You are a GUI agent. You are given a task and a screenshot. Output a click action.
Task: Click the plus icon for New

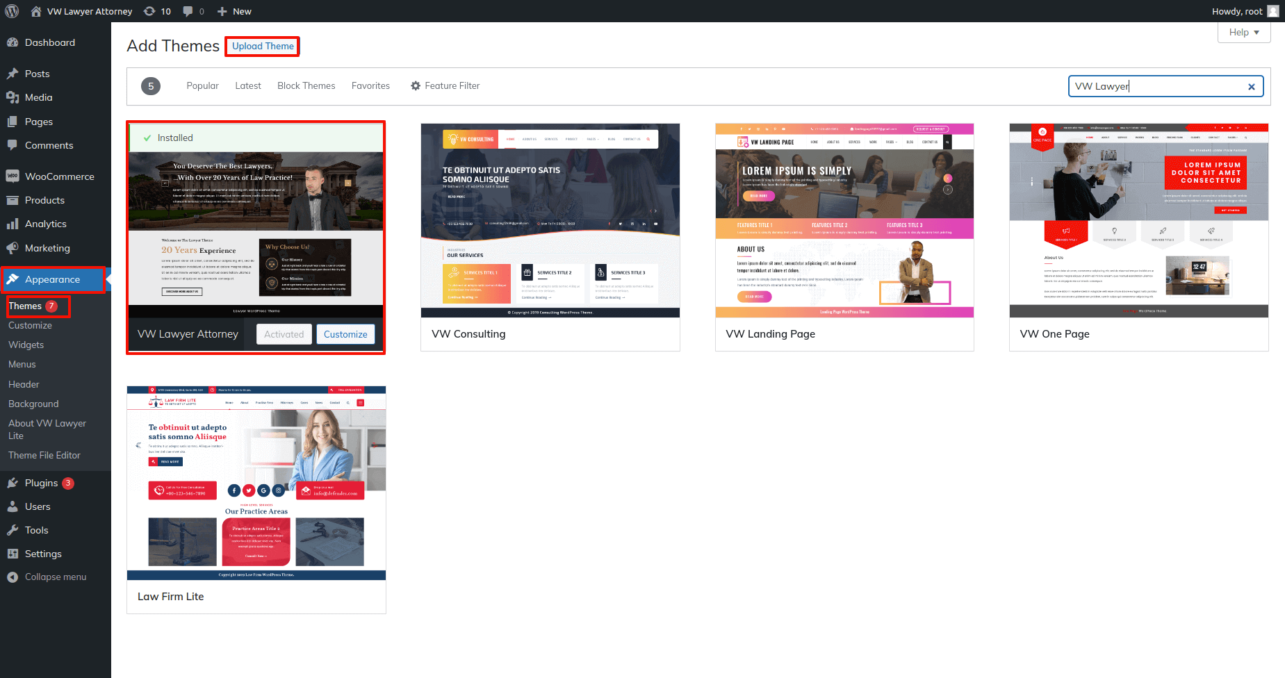tap(222, 11)
